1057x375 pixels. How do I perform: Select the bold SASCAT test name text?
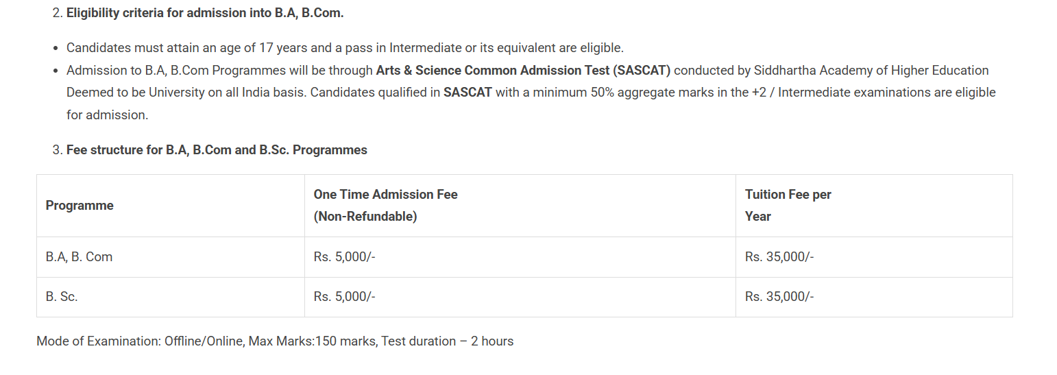coord(524,70)
